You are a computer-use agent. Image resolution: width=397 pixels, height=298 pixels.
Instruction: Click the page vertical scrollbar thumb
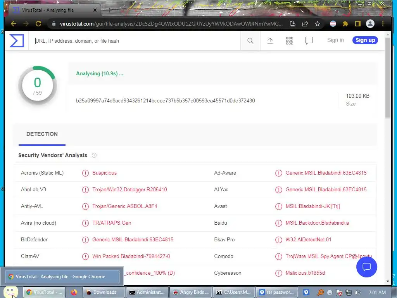[388, 77]
